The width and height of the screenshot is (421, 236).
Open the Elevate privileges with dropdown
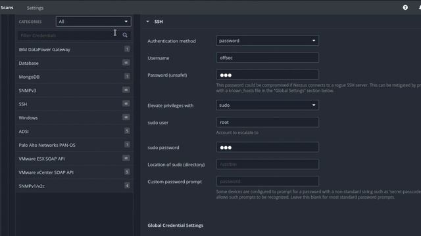pyautogui.click(x=267, y=105)
